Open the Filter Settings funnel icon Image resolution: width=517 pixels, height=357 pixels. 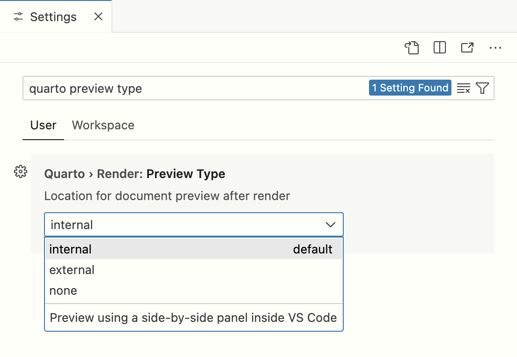[x=481, y=88]
